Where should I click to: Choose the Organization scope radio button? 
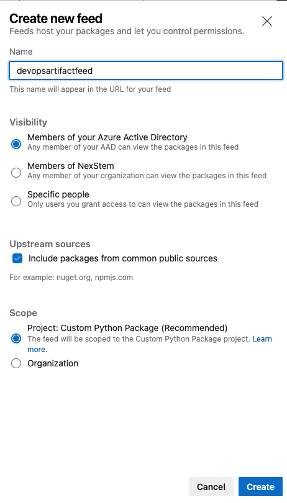click(16, 363)
